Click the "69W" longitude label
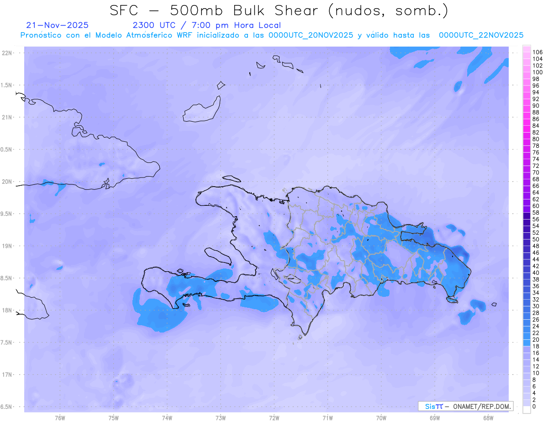The height and width of the screenshot is (424, 548). coord(435,418)
